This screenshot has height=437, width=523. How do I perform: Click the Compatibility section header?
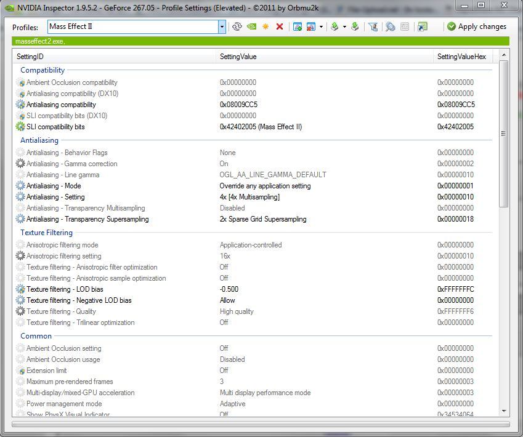(43, 70)
